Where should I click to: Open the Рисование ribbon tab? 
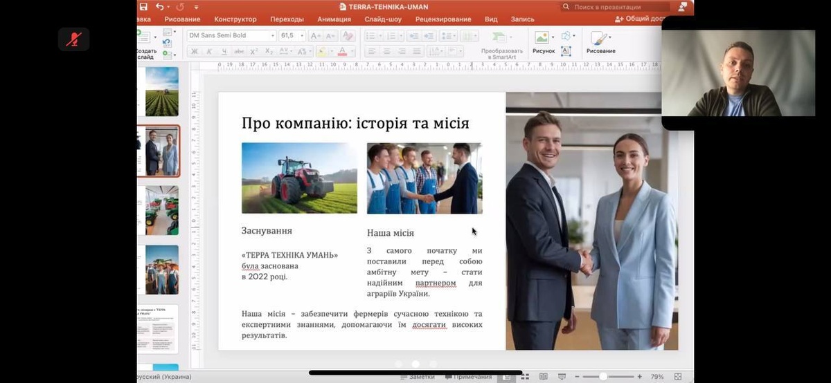click(183, 19)
